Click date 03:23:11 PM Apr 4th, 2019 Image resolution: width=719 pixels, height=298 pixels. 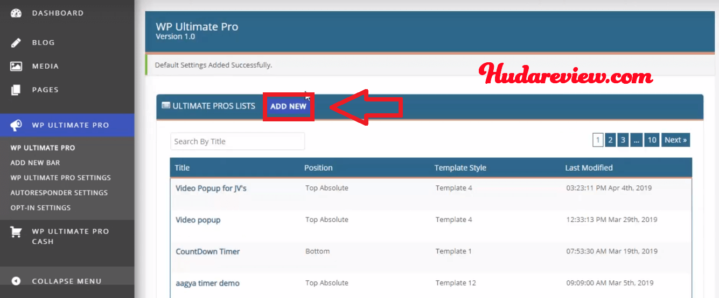coord(609,188)
